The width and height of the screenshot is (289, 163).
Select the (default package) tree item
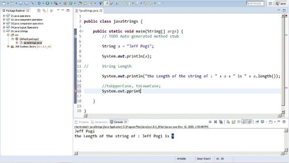click(x=27, y=39)
